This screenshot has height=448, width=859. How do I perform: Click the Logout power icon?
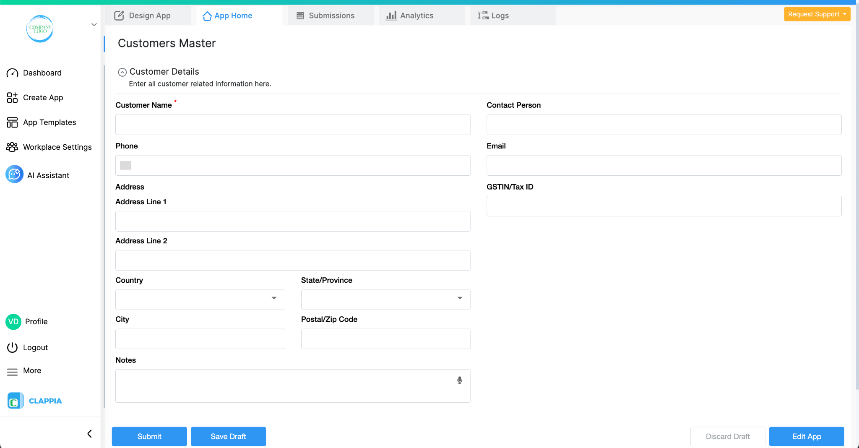point(13,347)
